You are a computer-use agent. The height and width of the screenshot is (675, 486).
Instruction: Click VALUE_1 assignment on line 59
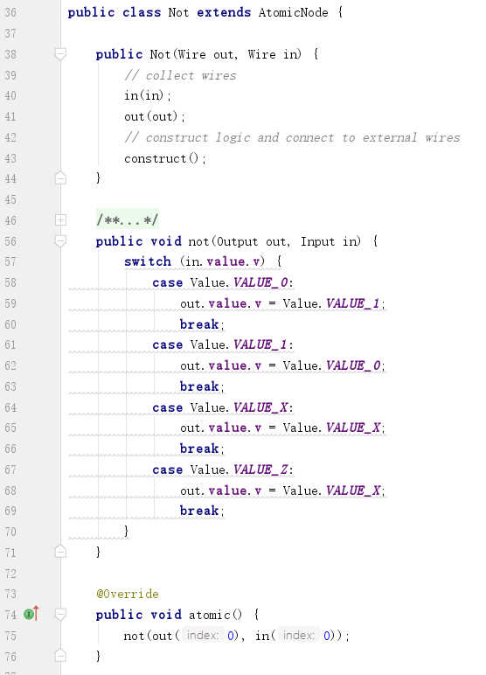353,303
